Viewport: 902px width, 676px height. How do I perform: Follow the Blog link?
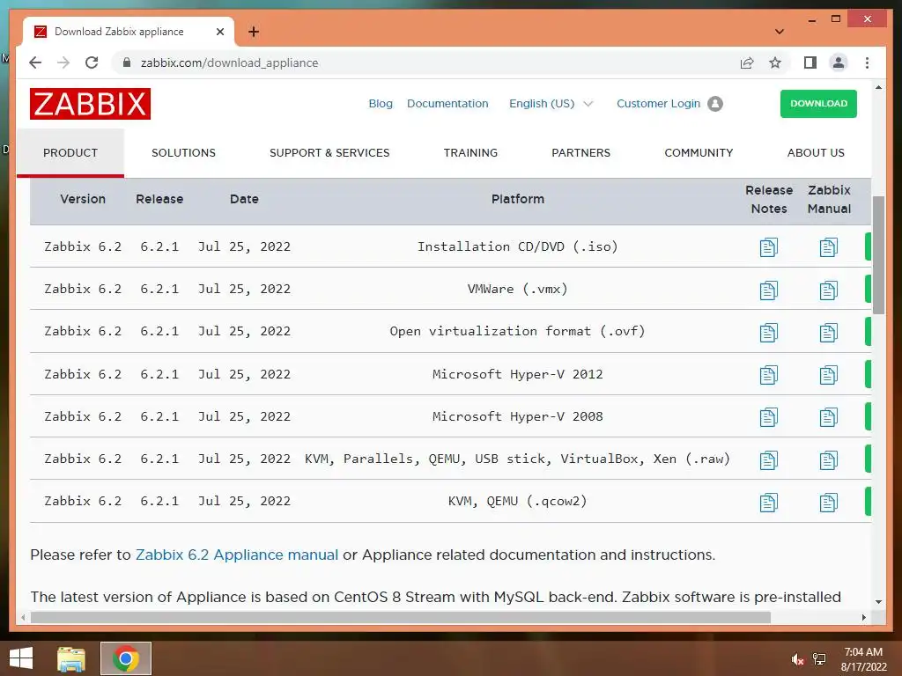coord(381,104)
